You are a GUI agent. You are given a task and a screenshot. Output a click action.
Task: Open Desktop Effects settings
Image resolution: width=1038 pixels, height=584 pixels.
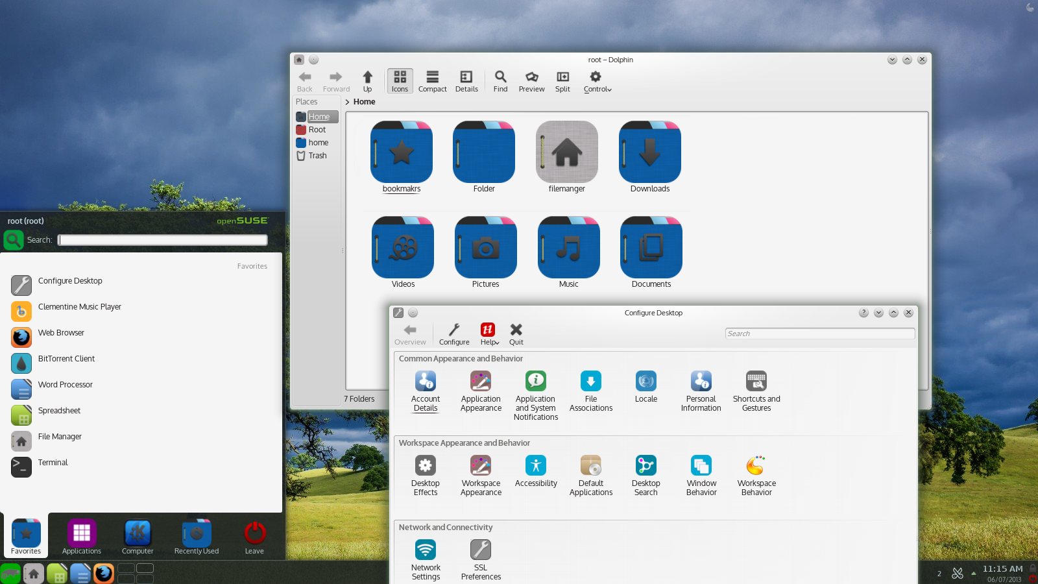(426, 476)
